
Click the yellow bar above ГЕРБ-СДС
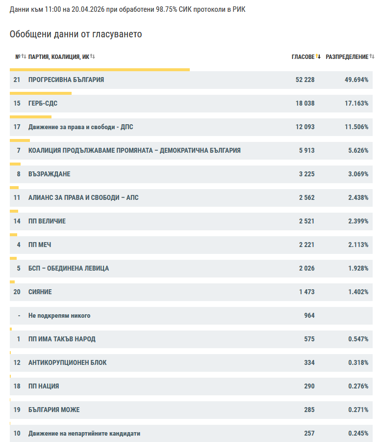pyautogui.click(x=41, y=93)
